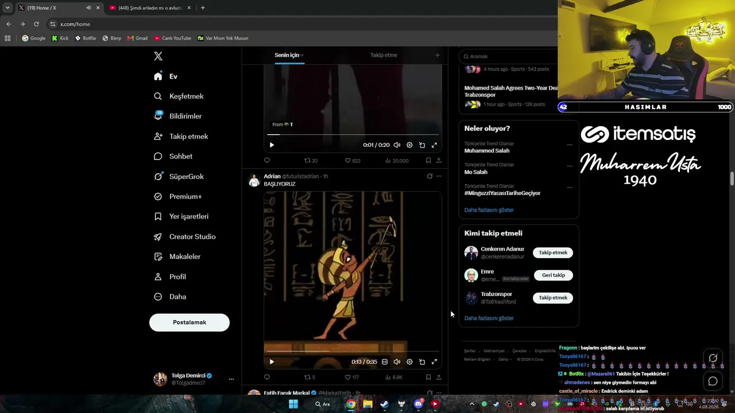Open File Explorer from the taskbar

(x=367, y=404)
